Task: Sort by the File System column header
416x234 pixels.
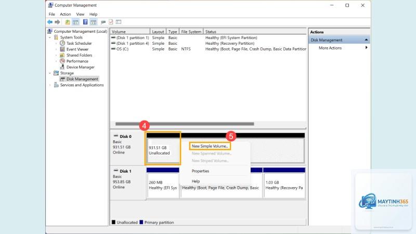Action: (x=191, y=32)
